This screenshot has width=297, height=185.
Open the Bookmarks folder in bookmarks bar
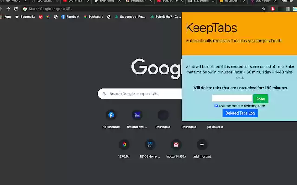(26, 17)
